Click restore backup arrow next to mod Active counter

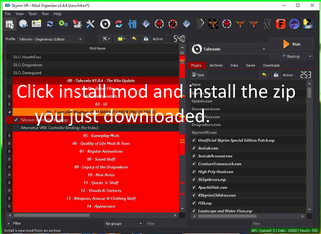134,39
